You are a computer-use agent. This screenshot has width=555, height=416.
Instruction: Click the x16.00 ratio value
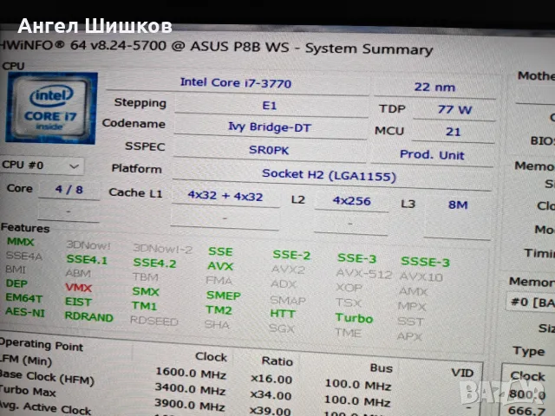point(271,379)
